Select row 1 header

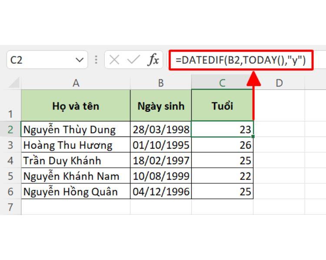coord(10,106)
